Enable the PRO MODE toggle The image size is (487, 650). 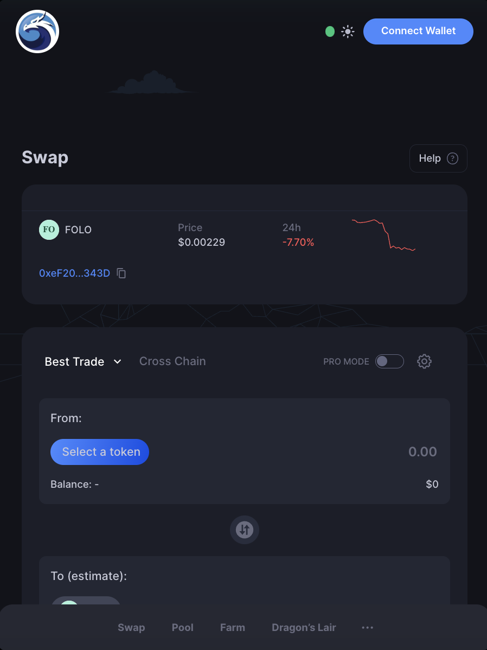pos(389,361)
